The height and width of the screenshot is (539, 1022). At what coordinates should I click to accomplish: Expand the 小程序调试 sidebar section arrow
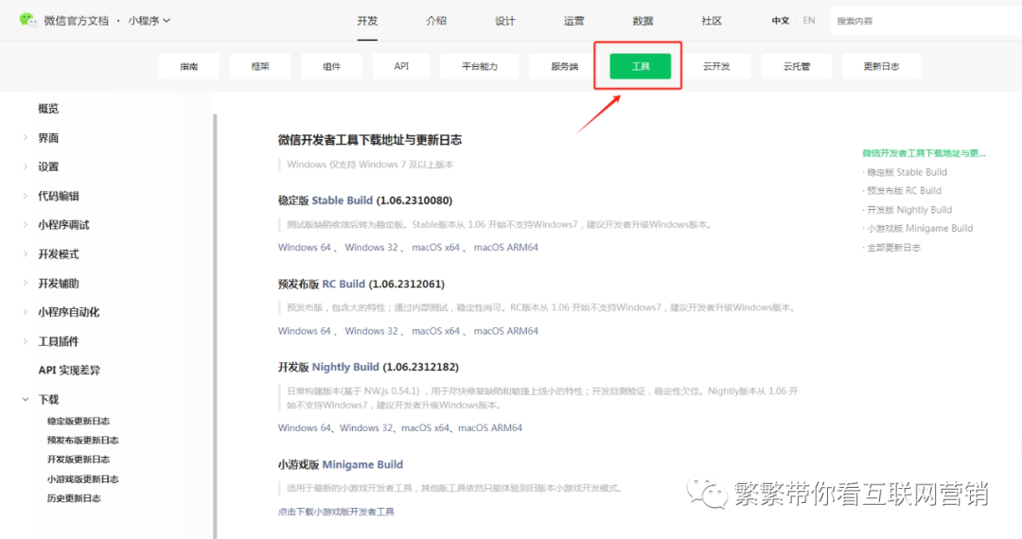[x=26, y=225]
